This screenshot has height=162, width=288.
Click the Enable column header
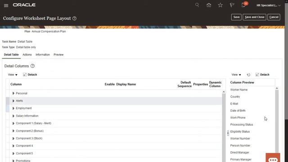pyautogui.click(x=110, y=84)
